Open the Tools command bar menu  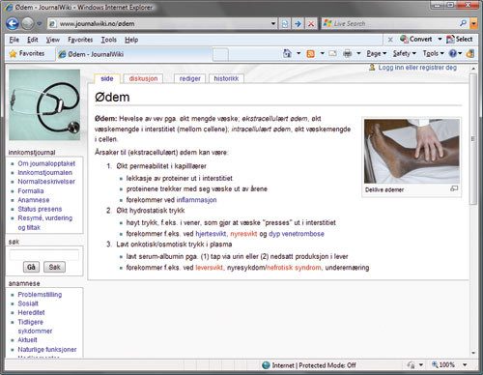[433, 53]
